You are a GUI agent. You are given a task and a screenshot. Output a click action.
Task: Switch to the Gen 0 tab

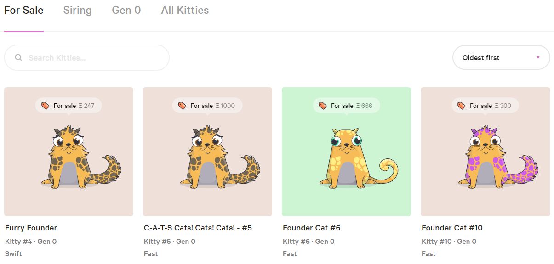tap(126, 10)
